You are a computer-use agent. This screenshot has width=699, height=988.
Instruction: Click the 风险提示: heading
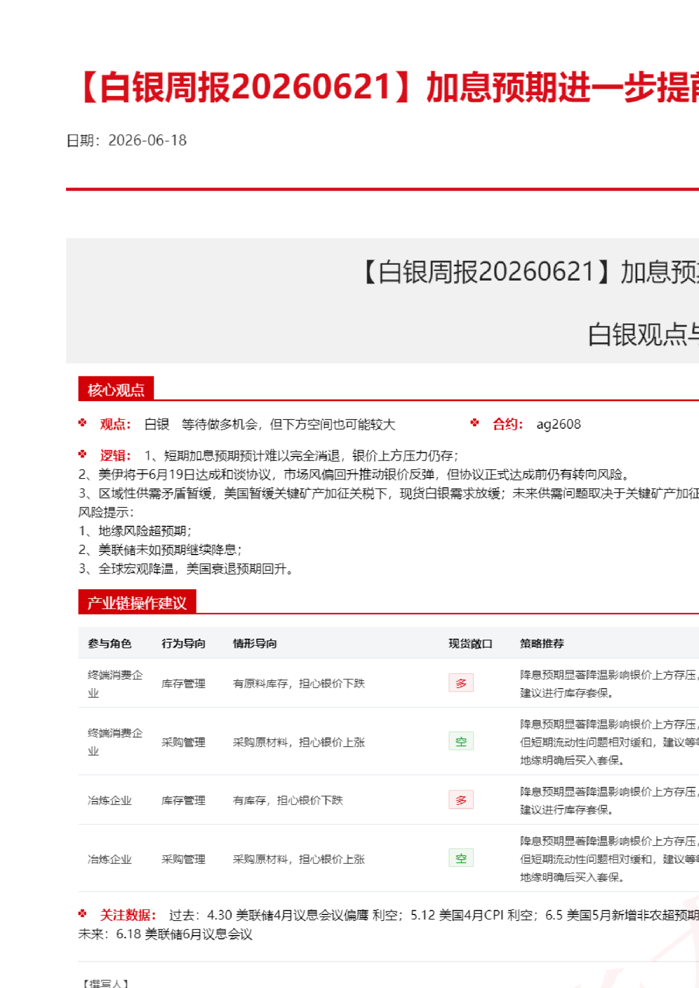(106, 512)
